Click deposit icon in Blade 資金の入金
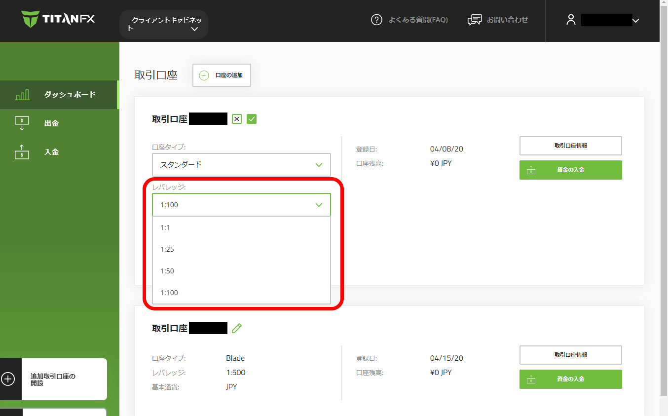 531,379
